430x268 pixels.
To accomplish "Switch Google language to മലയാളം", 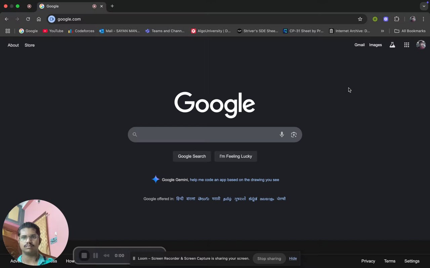I will [x=267, y=199].
